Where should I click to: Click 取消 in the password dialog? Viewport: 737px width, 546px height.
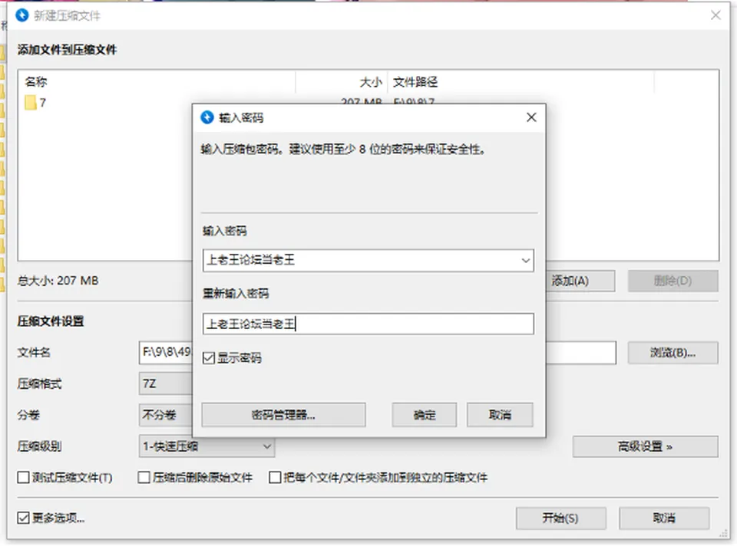point(500,415)
